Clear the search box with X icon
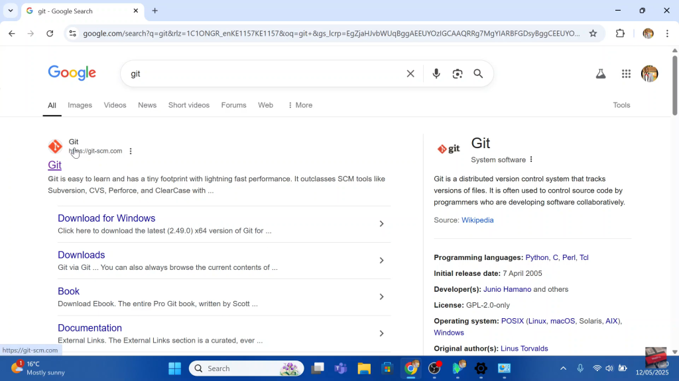 pos(410,74)
